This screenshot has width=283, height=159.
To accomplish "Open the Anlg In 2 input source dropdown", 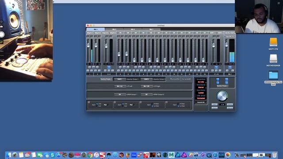I will [x=97, y=33].
